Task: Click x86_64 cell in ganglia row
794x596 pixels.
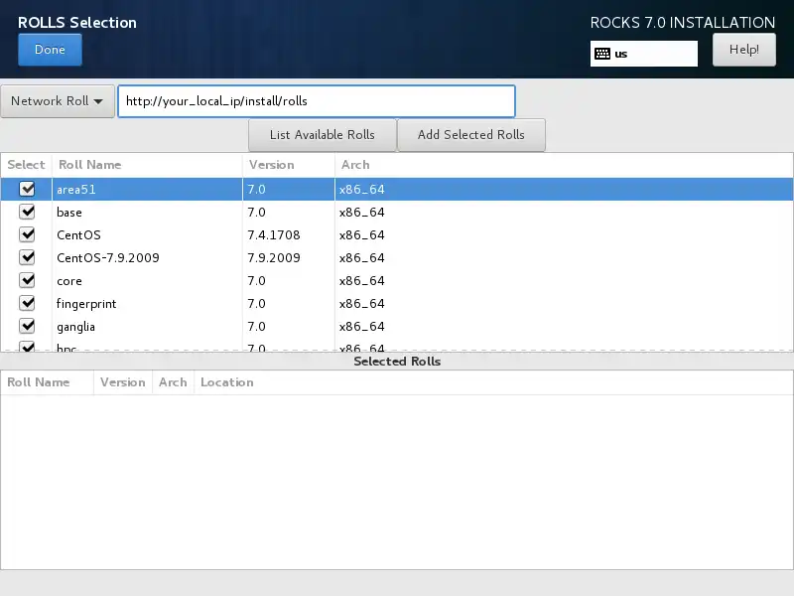Action: pos(361,327)
